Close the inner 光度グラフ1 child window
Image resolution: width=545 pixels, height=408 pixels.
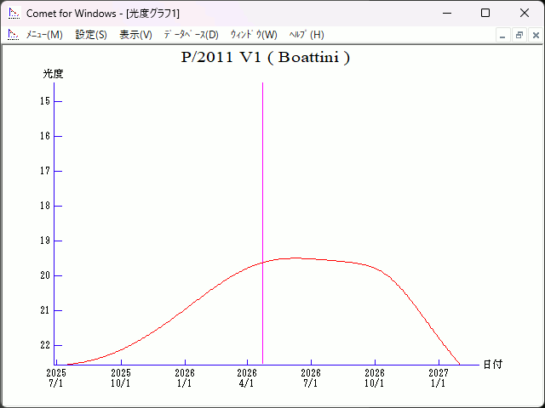tap(535, 35)
